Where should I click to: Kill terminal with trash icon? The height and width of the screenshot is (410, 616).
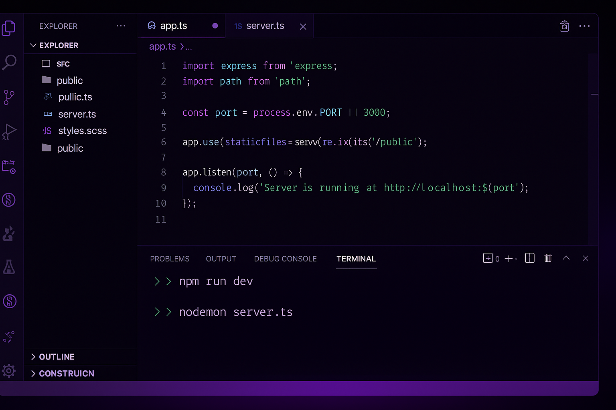(x=548, y=258)
